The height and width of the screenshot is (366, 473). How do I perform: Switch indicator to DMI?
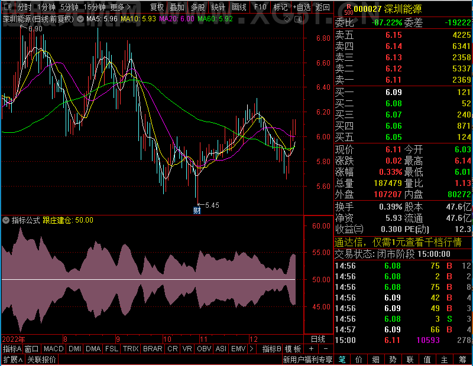74,349
